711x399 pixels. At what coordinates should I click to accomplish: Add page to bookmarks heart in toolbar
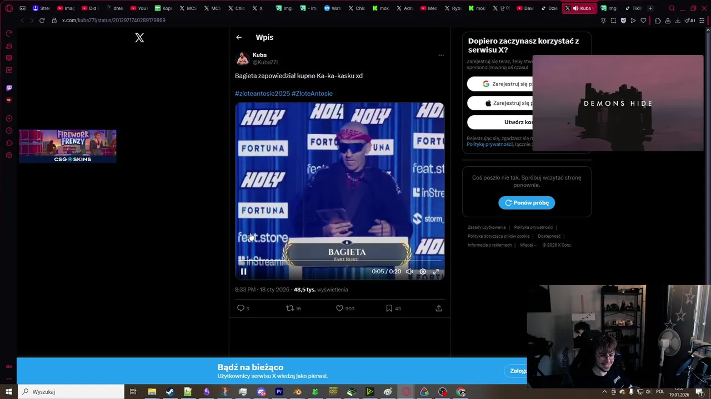(643, 21)
